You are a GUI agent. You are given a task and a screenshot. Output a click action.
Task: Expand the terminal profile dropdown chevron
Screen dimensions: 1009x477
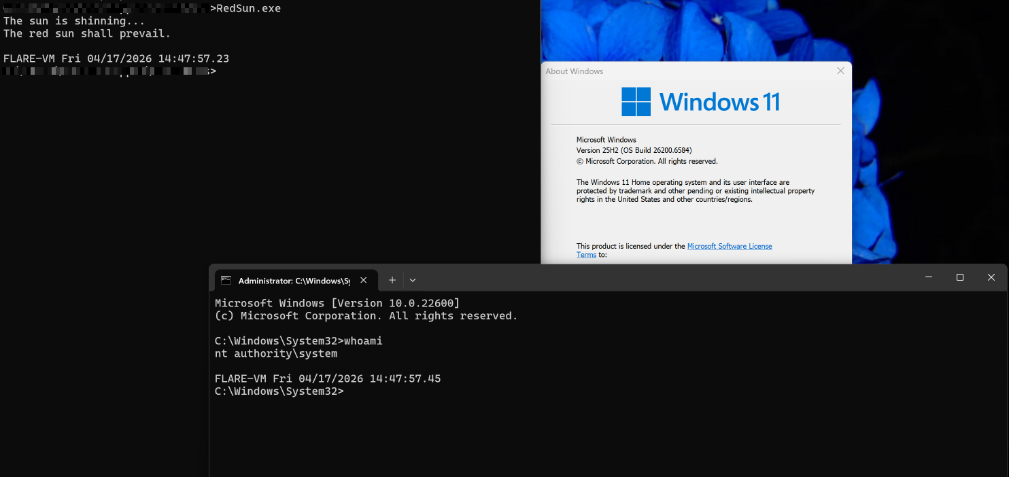pos(413,280)
